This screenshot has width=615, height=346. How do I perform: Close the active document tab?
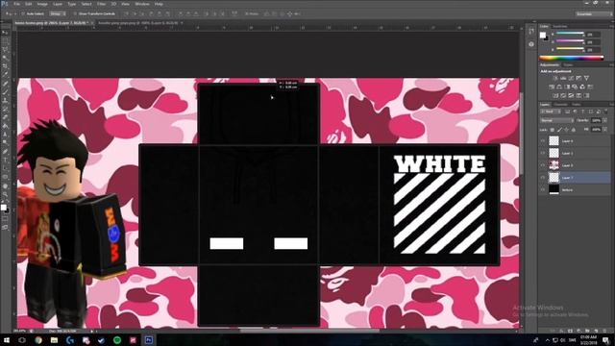click(x=92, y=23)
